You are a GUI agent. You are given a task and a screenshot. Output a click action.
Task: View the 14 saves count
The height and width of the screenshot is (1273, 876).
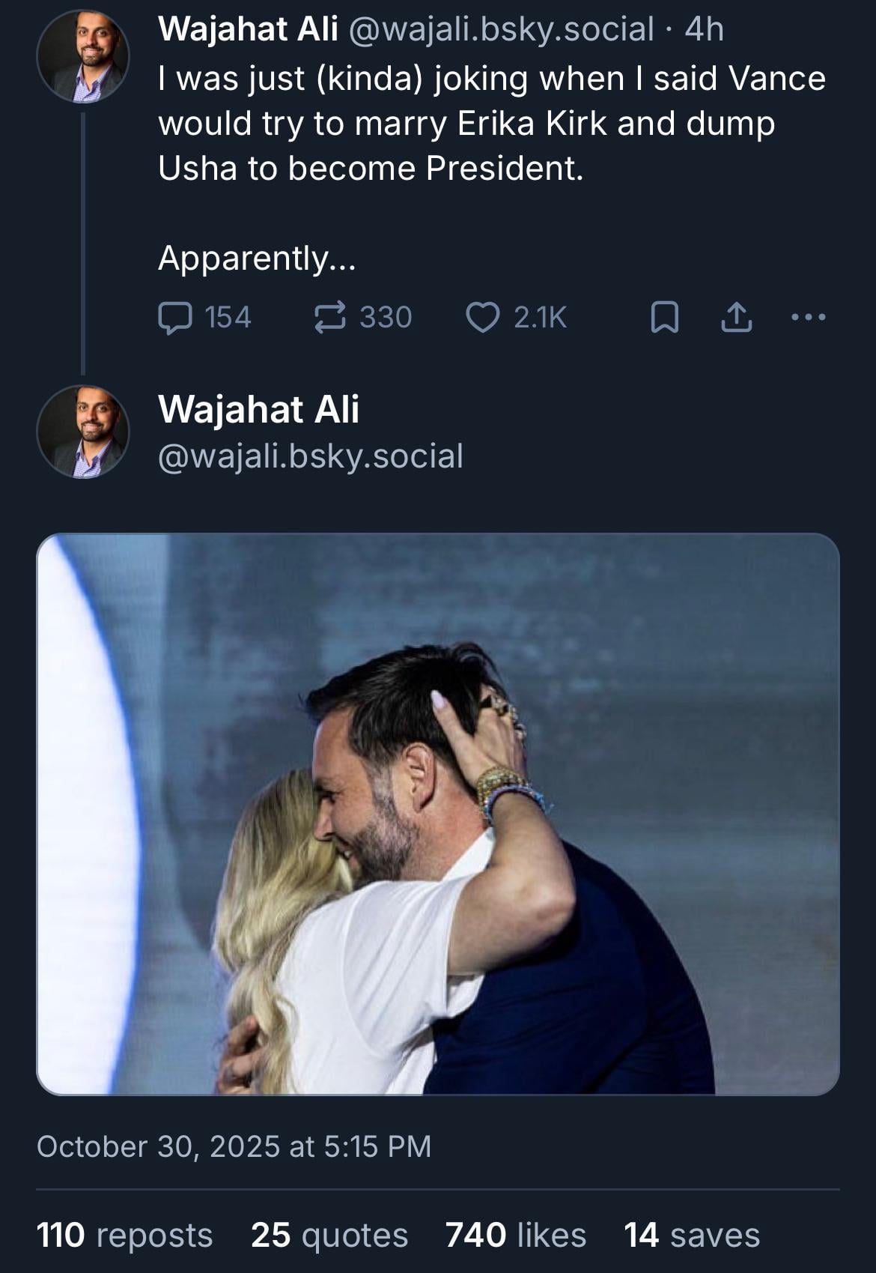[x=692, y=1235]
